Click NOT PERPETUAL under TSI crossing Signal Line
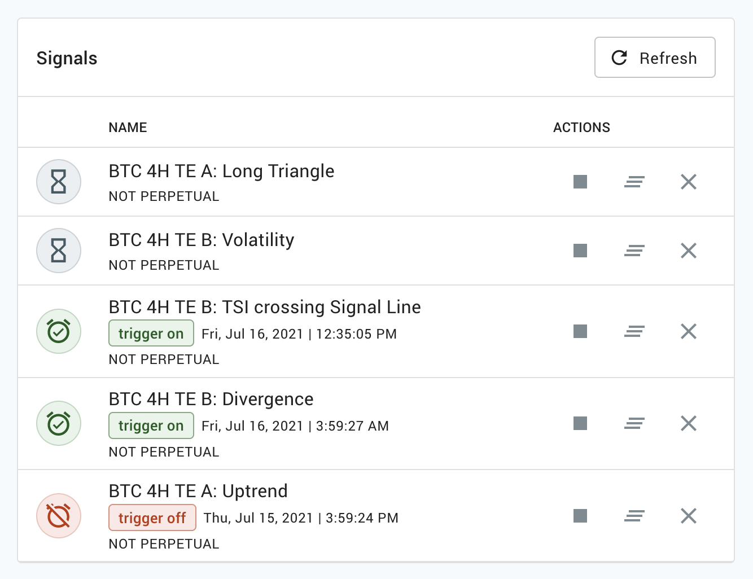 [164, 359]
